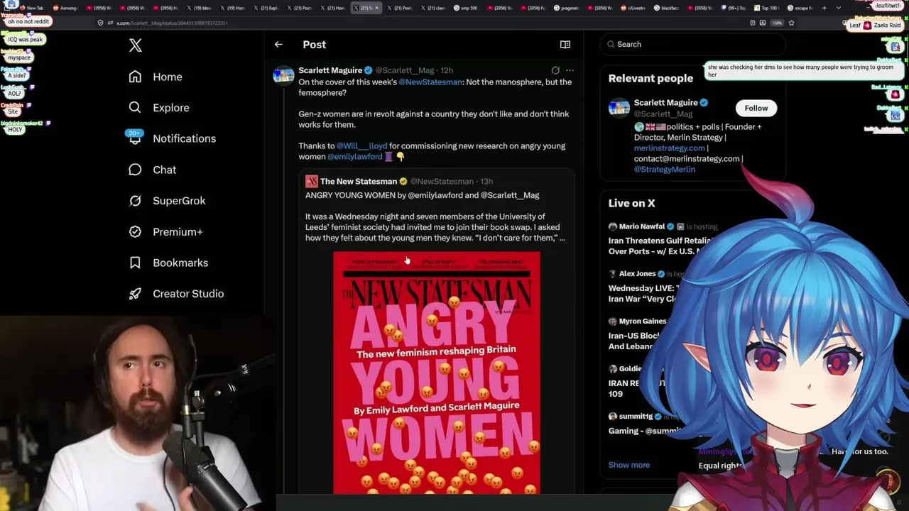Open the three-dot More menu on post
This screenshot has width=909, height=511.
pyautogui.click(x=570, y=70)
